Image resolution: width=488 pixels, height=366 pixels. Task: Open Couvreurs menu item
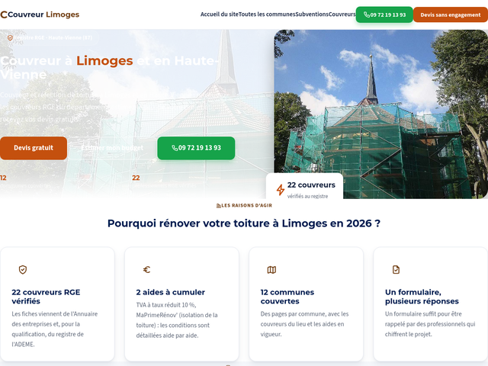[342, 14]
